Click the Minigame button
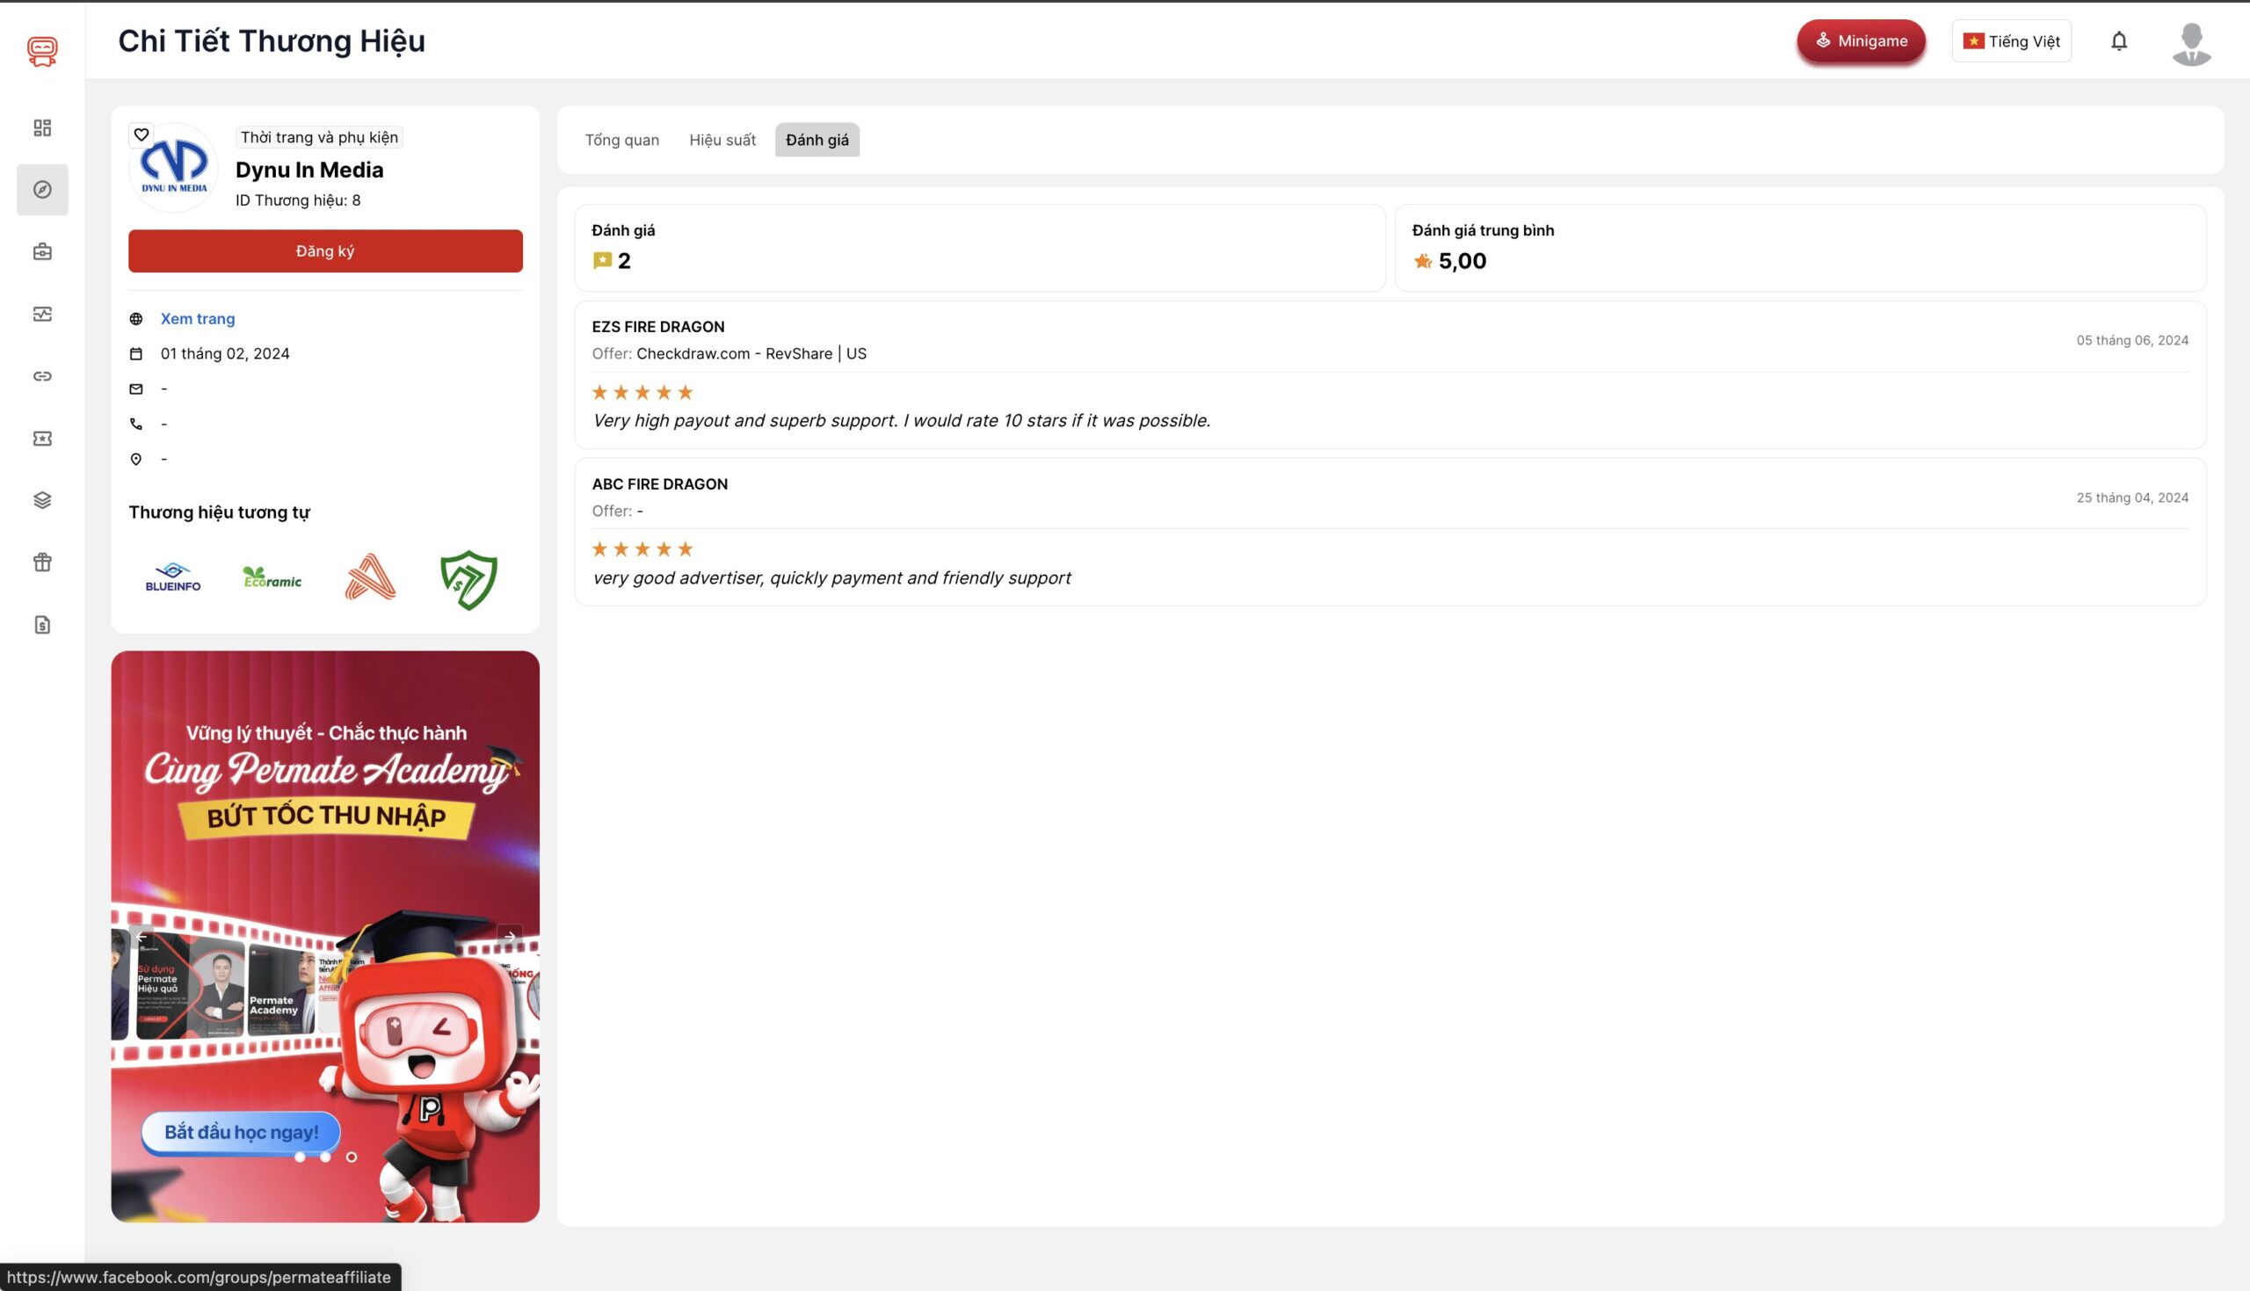This screenshot has width=2250, height=1291. (x=1860, y=40)
